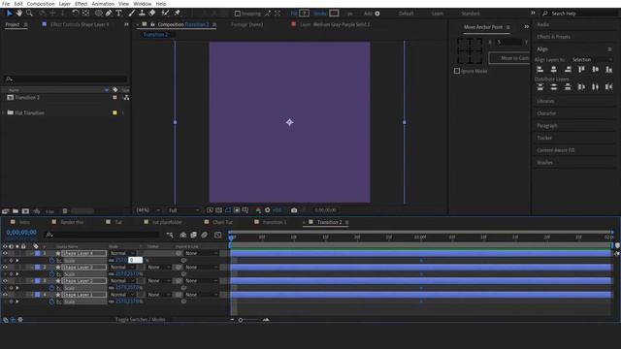Switch to Learn workspace
621x349 pixels.
click(438, 14)
